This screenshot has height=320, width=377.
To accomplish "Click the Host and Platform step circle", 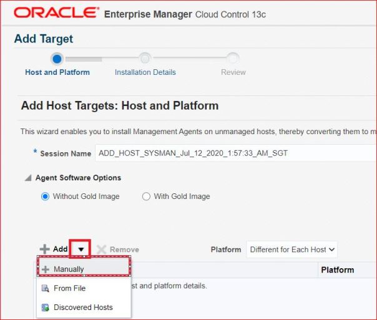I will (57, 59).
